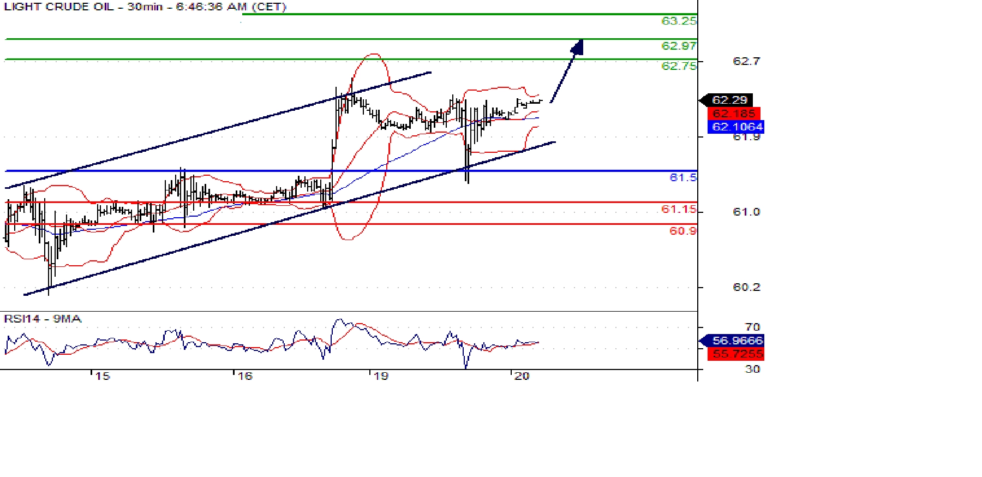Click the blue 56.9666 RSI value tag
This screenshot has height=477, width=982.
coord(736,341)
